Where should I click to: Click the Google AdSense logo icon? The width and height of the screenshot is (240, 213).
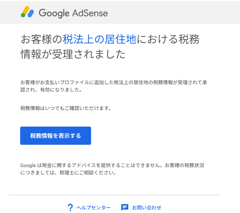27,12
